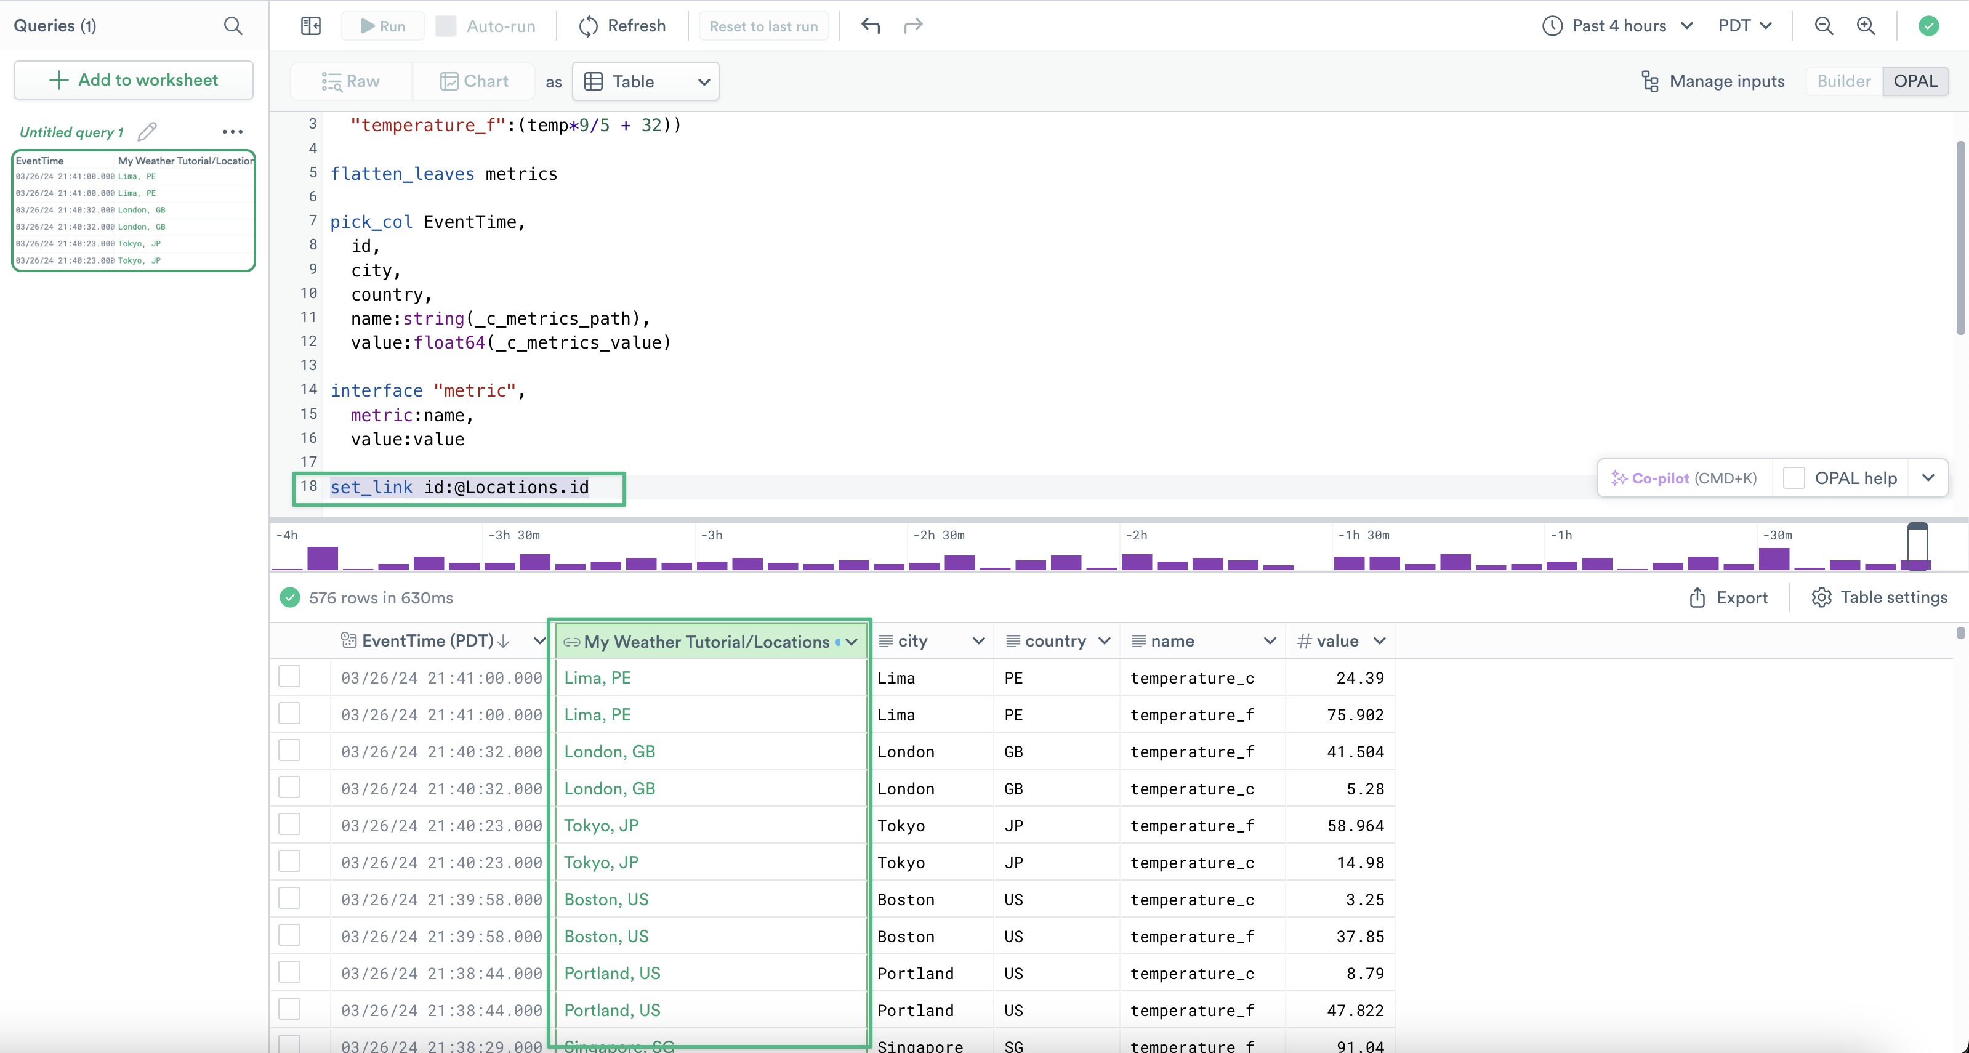Open the Table visualization dropdown
This screenshot has width=1969, height=1053.
coord(646,81)
